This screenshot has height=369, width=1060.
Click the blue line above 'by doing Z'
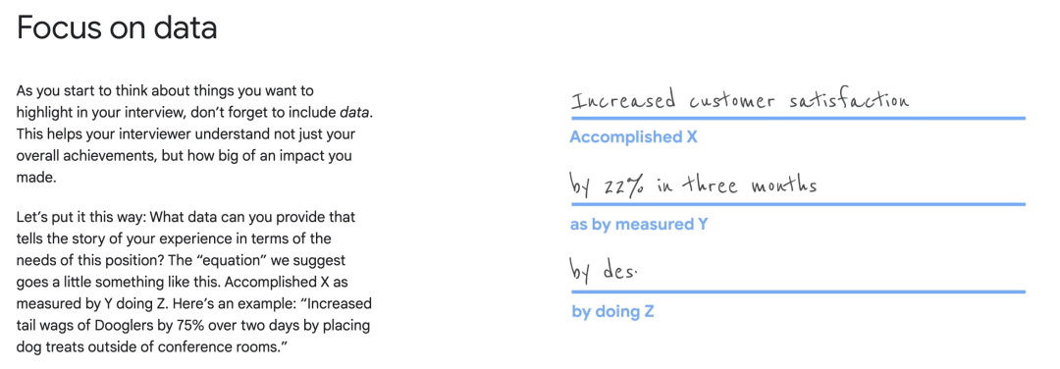coord(798,291)
